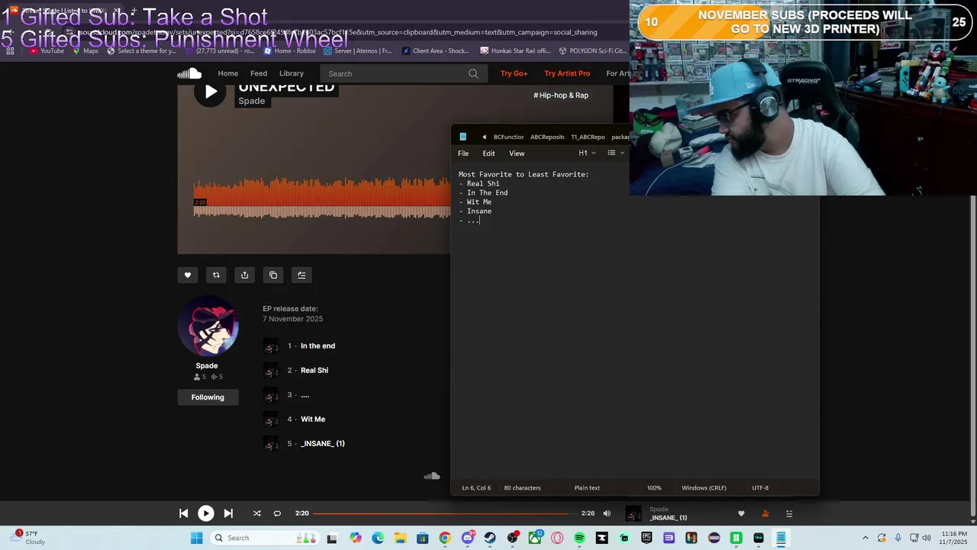Open Home in SoundCloud navigation
The image size is (977, 550).
[227, 73]
